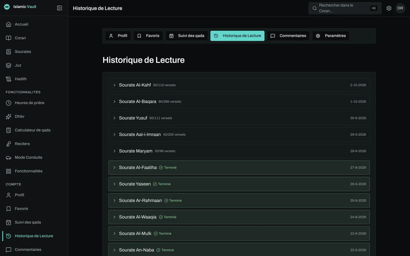The height and width of the screenshot is (256, 410).
Task: Expand the Sourate Aal-i-Imraan entry
Action: [114, 135]
